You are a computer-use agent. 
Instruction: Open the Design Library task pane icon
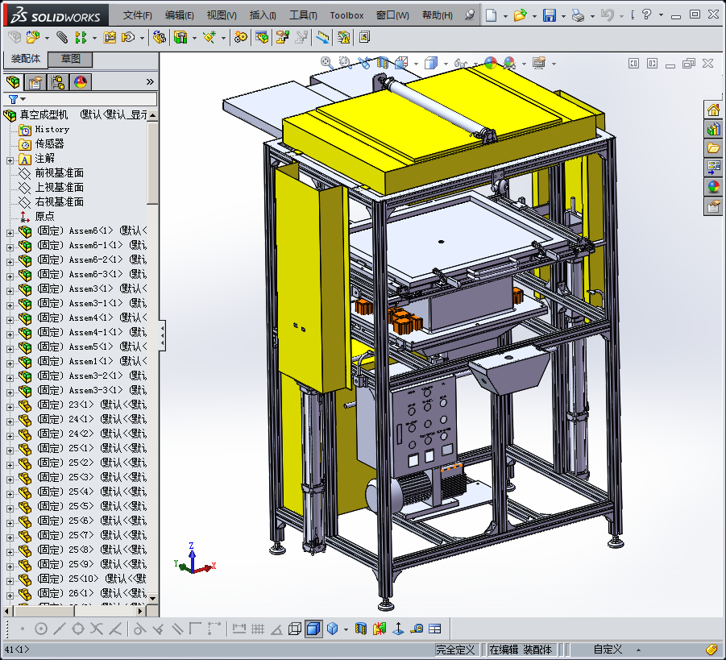pos(713,129)
